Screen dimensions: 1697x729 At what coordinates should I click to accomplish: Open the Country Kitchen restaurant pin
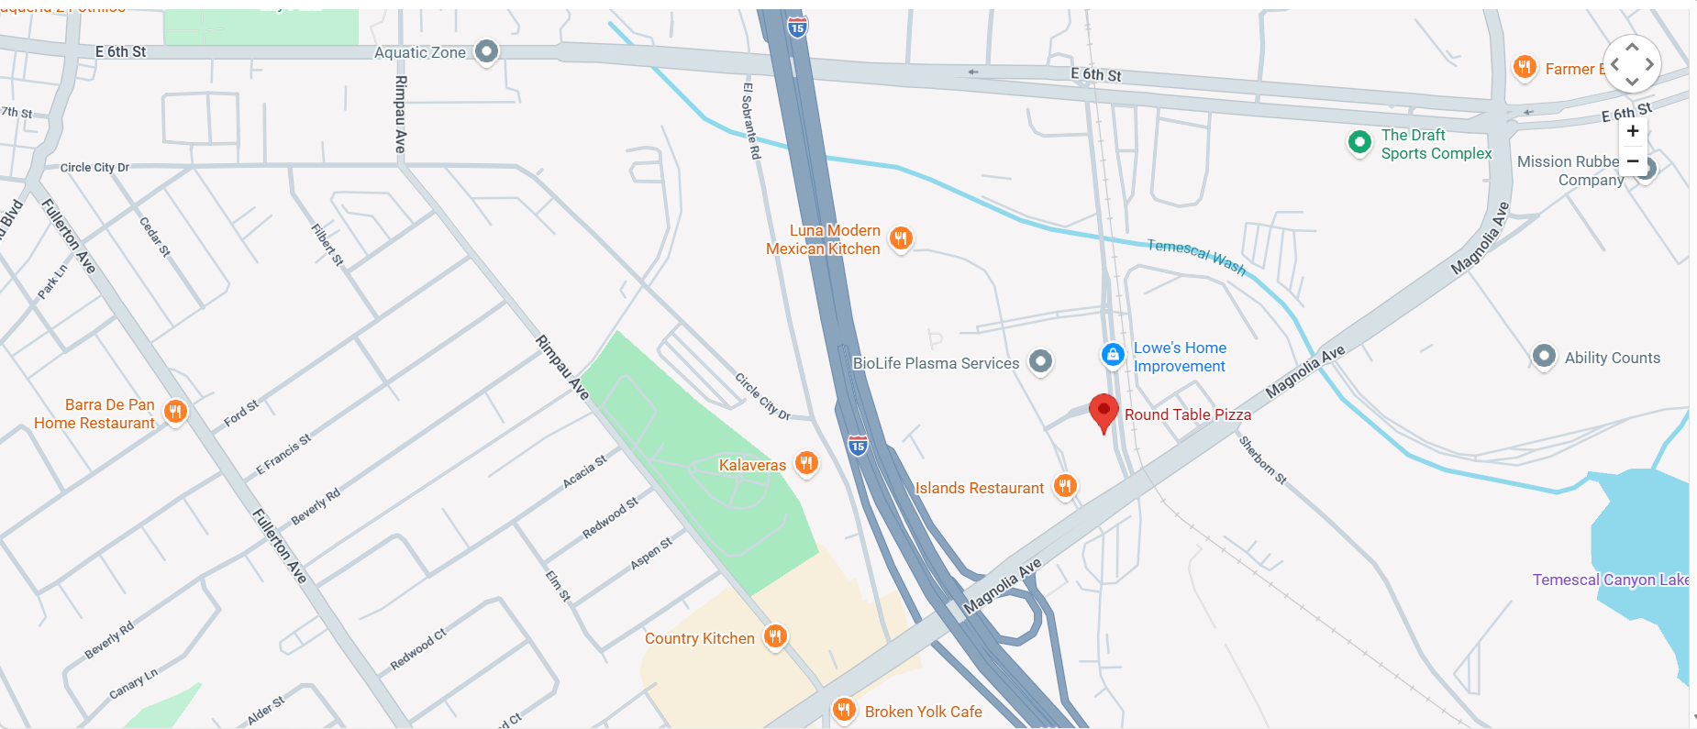coord(775,636)
